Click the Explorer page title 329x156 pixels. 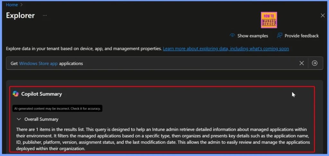click(20, 15)
